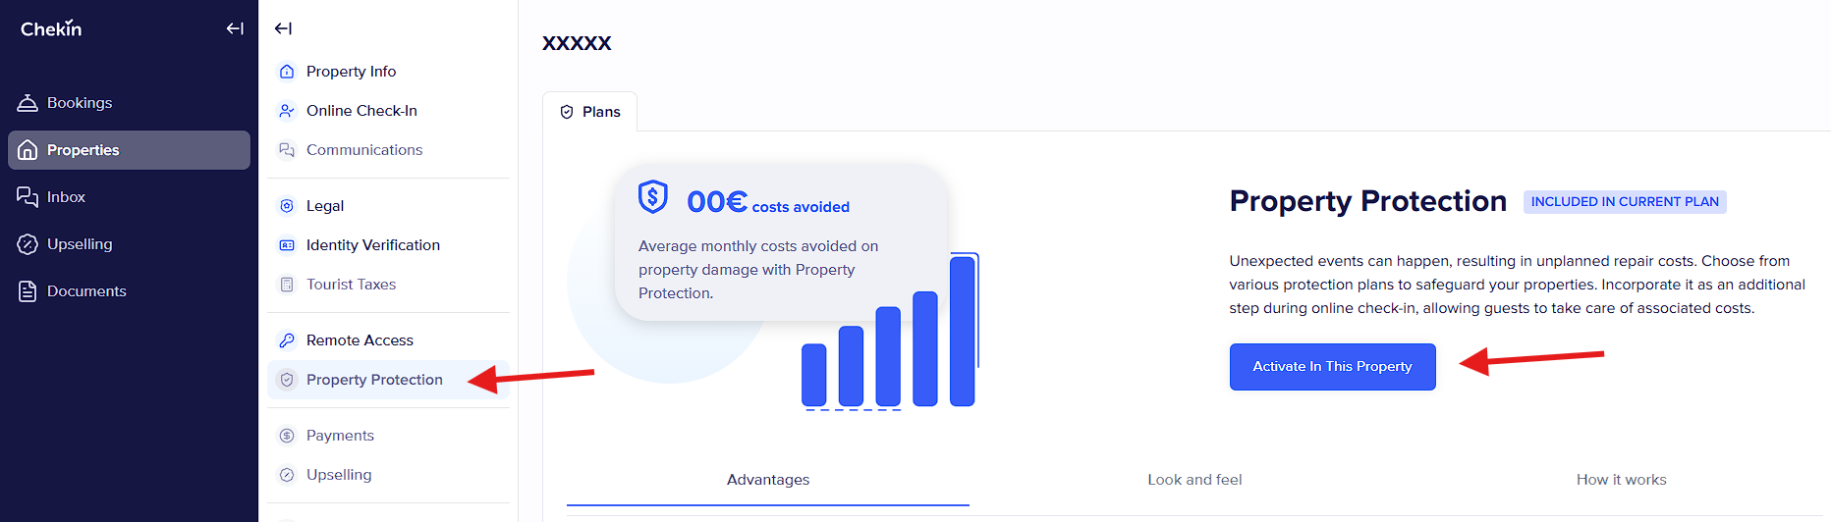Open the Properties section
The image size is (1831, 522).
(129, 150)
